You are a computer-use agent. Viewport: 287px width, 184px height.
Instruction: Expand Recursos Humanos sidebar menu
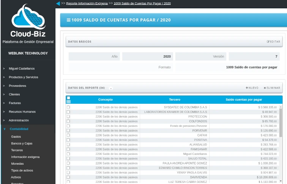click(x=22, y=112)
